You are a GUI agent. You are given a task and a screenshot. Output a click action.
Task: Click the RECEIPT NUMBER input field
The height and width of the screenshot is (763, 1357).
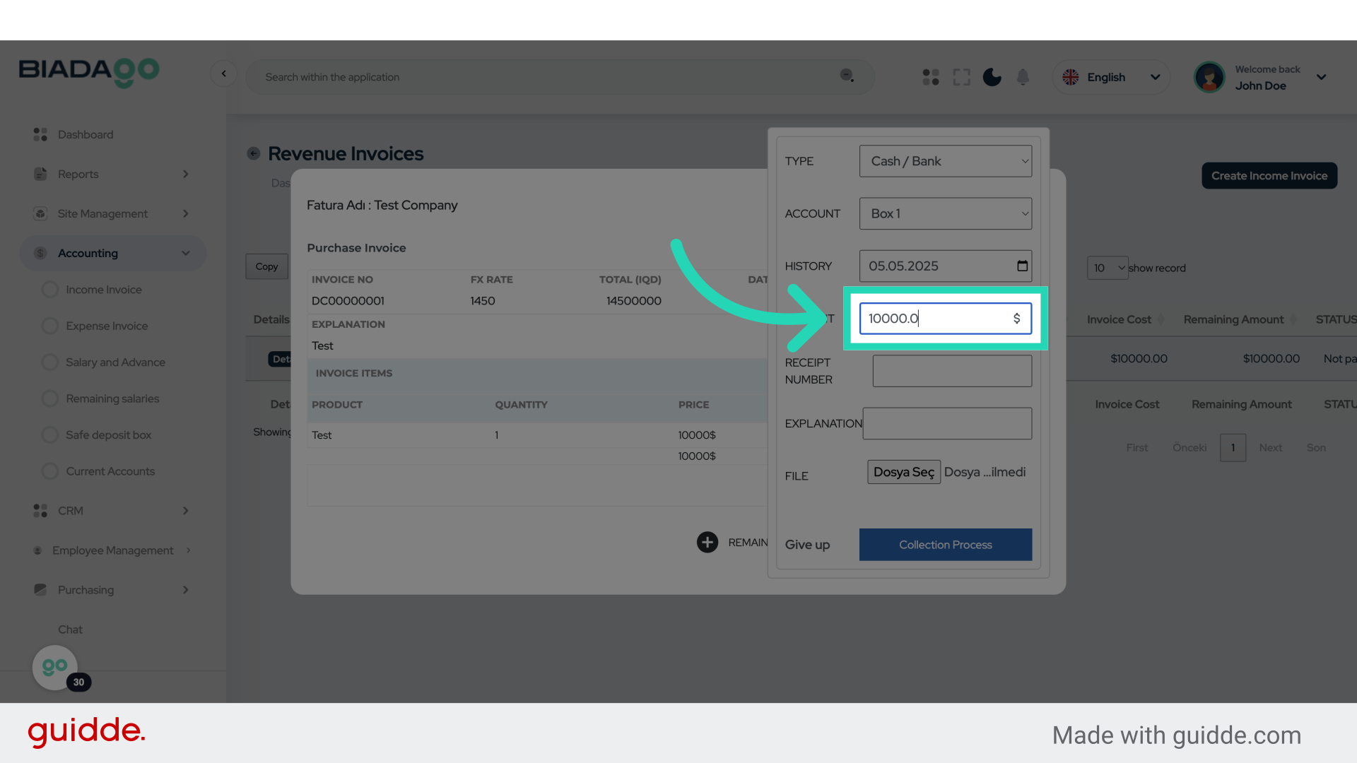pos(951,371)
